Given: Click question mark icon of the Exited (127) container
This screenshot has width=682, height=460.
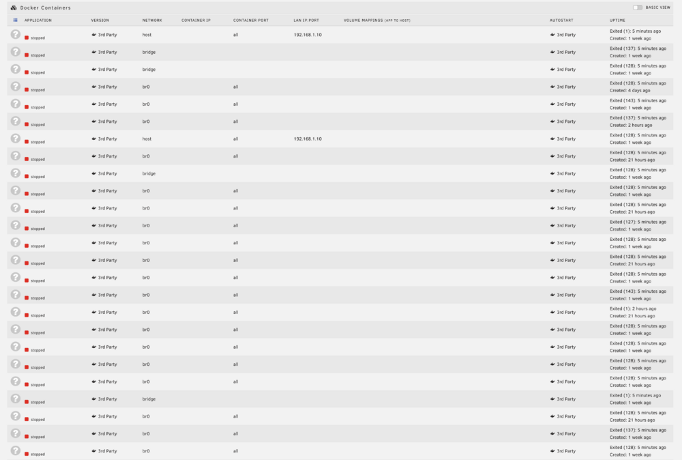Looking at the screenshot, I should 16,225.
